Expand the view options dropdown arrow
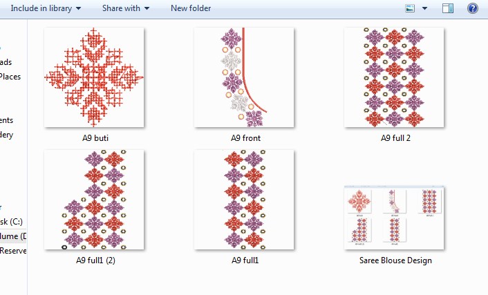488x295 pixels. [424, 8]
